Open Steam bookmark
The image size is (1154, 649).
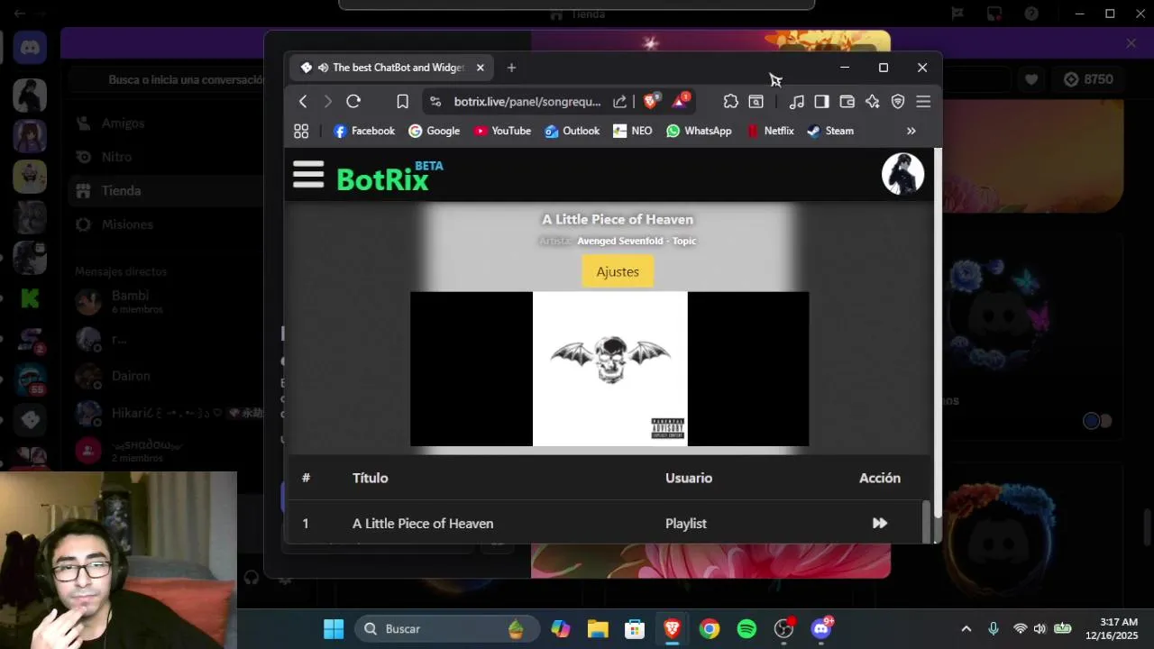(829, 131)
